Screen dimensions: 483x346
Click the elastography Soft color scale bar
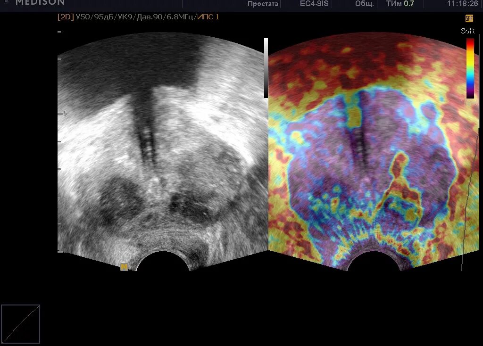[470, 68]
